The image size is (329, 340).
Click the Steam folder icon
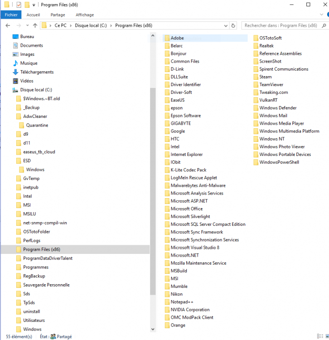256,77
